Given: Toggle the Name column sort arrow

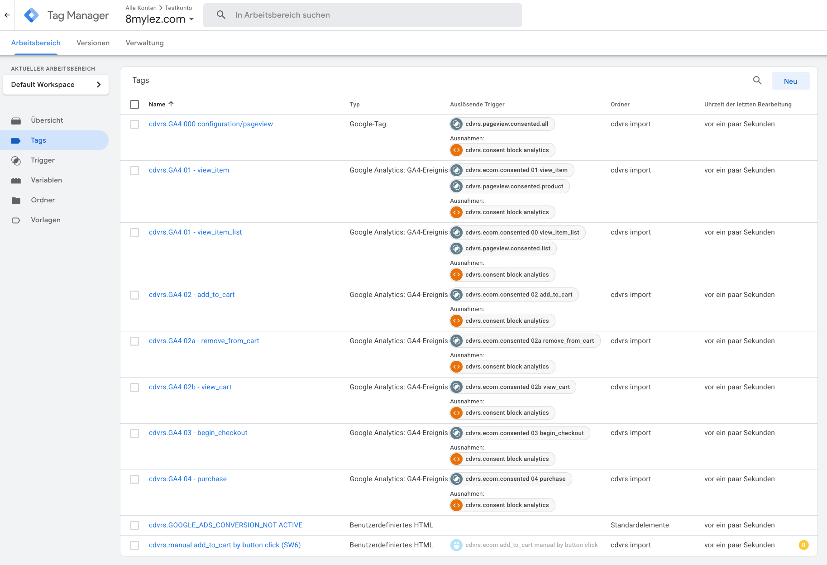Looking at the screenshot, I should [172, 104].
